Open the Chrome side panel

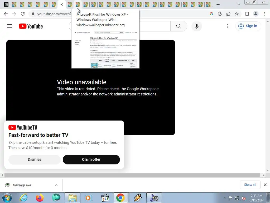click(x=247, y=14)
